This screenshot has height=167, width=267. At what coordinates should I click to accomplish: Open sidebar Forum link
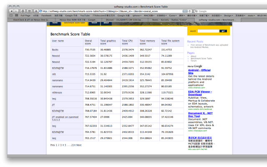(194, 61)
